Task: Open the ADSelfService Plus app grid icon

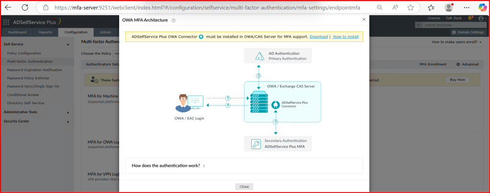Action: click(x=6, y=22)
